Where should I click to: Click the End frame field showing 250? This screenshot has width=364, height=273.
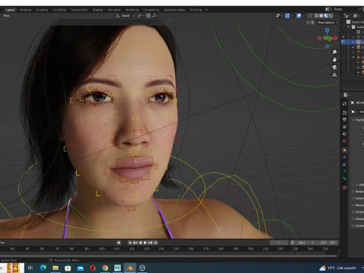click(x=328, y=243)
